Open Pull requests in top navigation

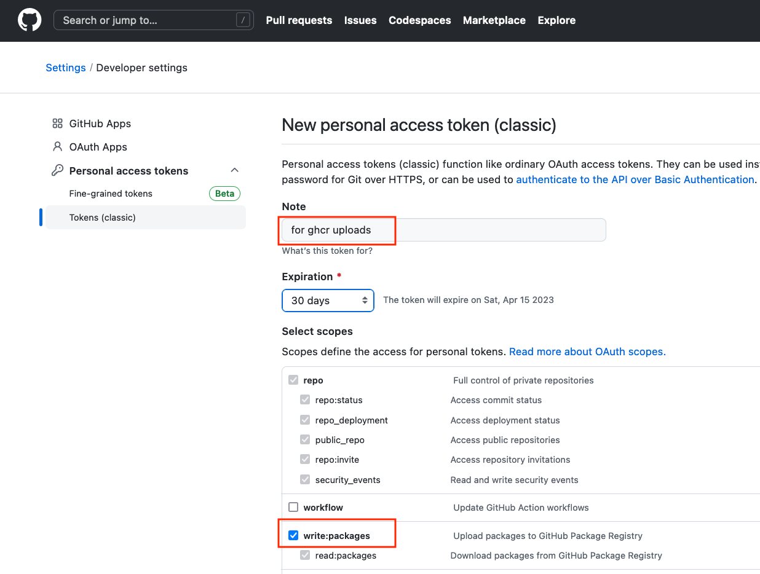click(x=299, y=20)
